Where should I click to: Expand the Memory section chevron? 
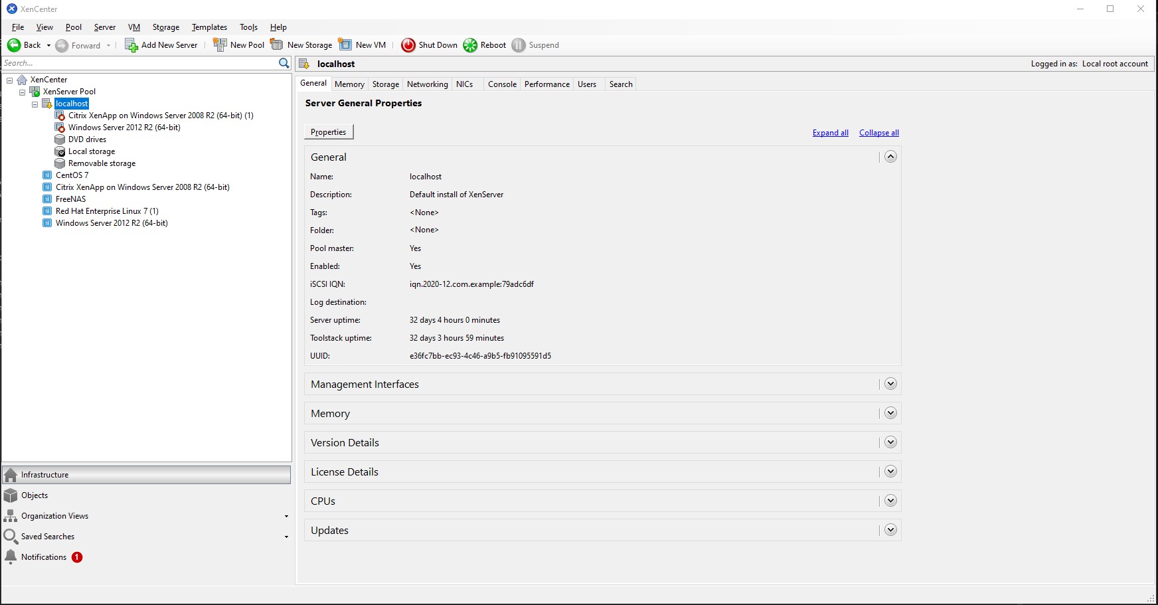[x=891, y=413]
